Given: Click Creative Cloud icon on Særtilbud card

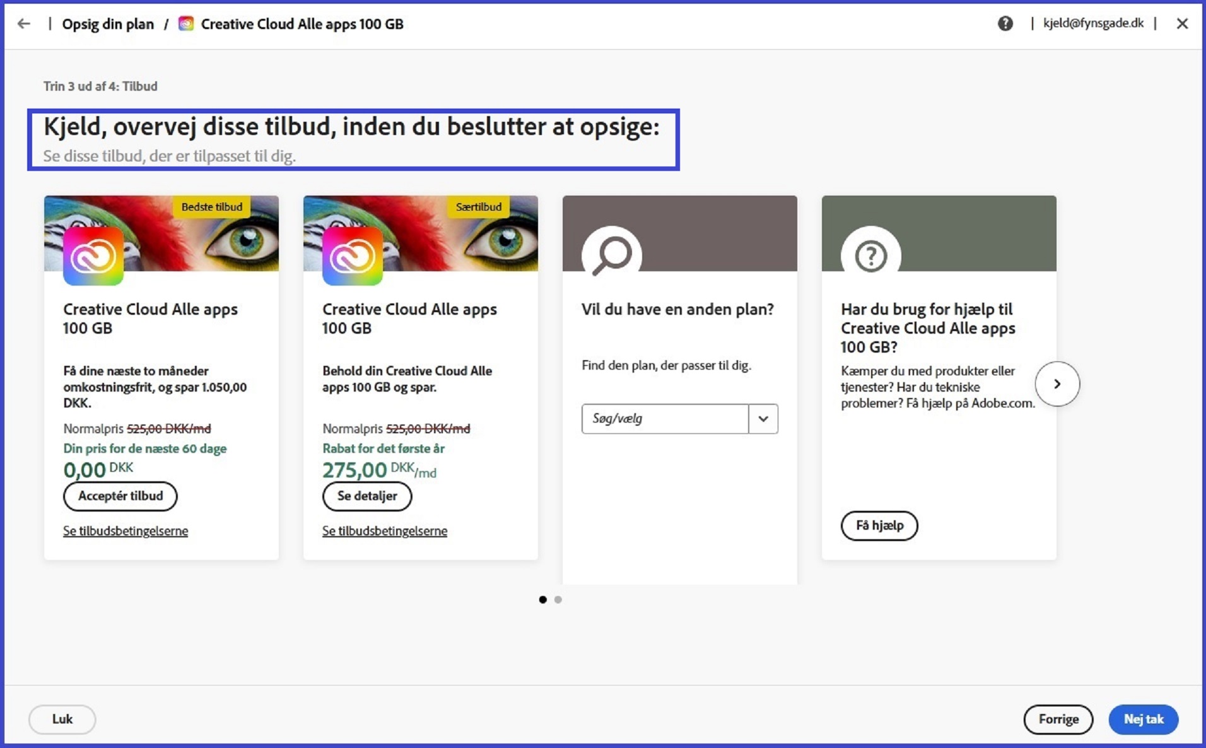Looking at the screenshot, I should coord(353,256).
